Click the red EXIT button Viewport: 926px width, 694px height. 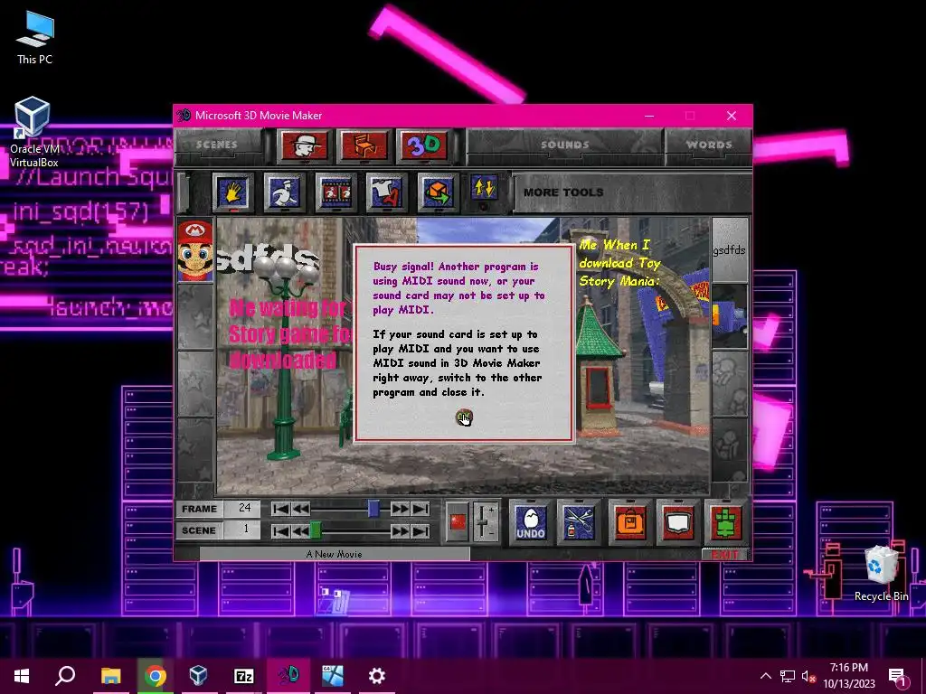point(725,554)
